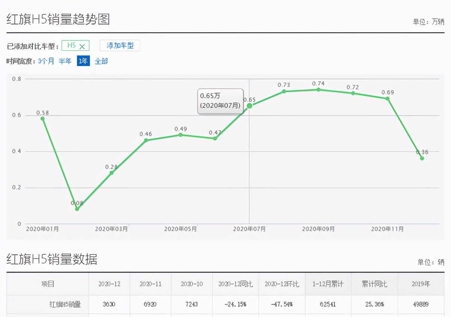
Task: Click the 红旗H5销量数据 heading
Action: click(x=52, y=260)
